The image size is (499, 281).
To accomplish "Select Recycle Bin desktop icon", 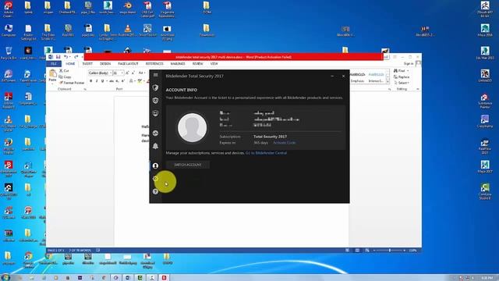I will tap(9, 53).
